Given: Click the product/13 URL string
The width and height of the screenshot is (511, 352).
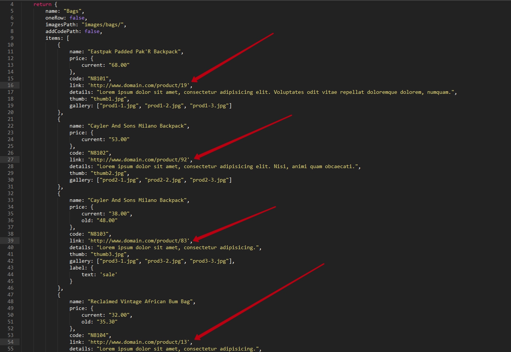Looking at the screenshot, I should 139,342.
